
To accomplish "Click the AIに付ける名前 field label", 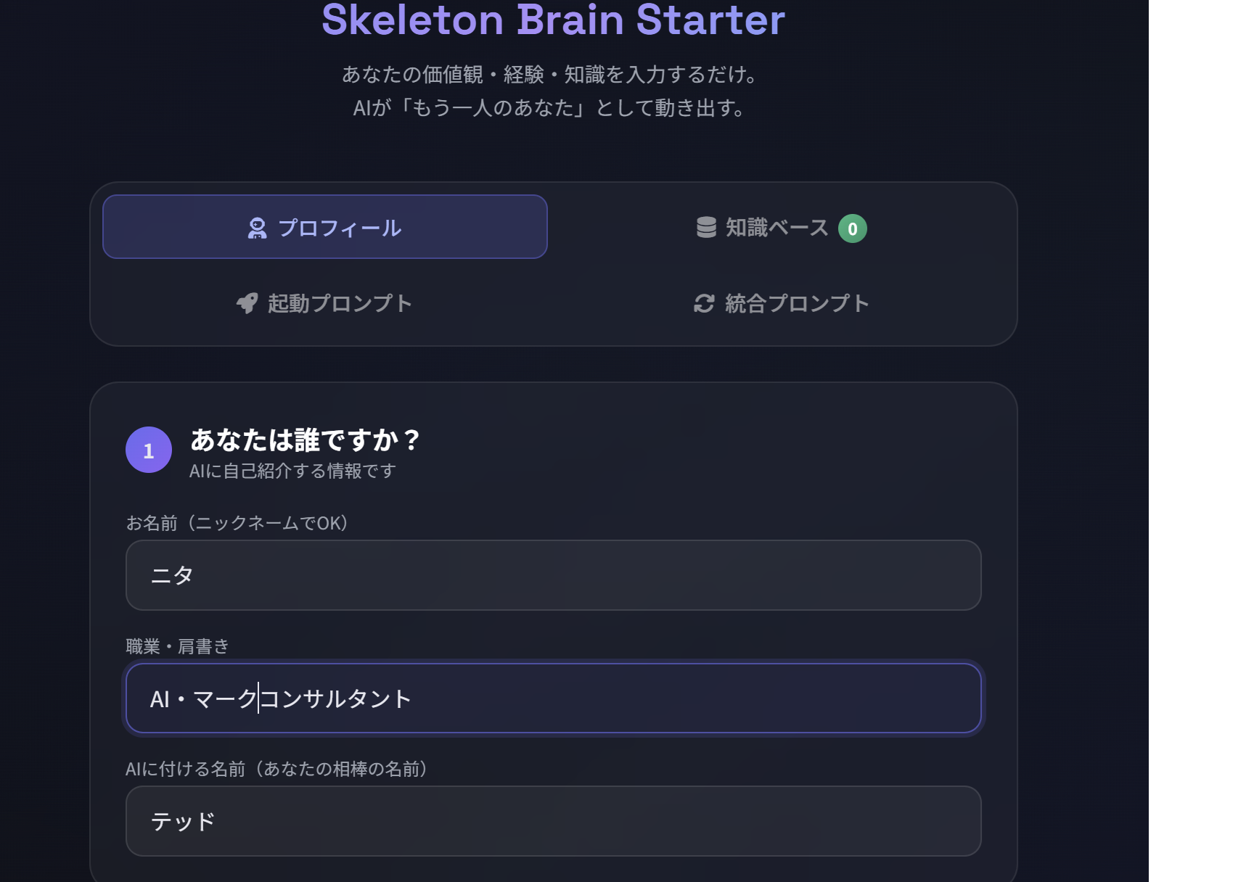I will [x=277, y=769].
